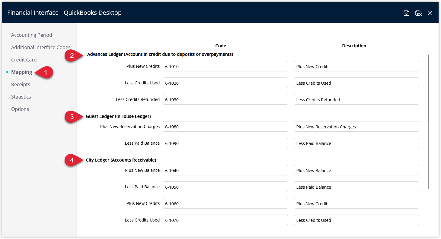Click the Description column header

click(354, 46)
